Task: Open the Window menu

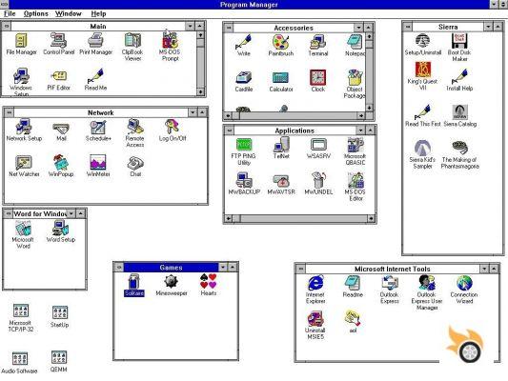Action: pyautogui.click(x=69, y=13)
